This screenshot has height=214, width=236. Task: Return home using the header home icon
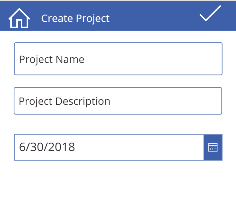[19, 18]
